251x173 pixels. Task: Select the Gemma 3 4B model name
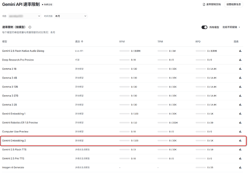pyautogui.click(x=9, y=78)
